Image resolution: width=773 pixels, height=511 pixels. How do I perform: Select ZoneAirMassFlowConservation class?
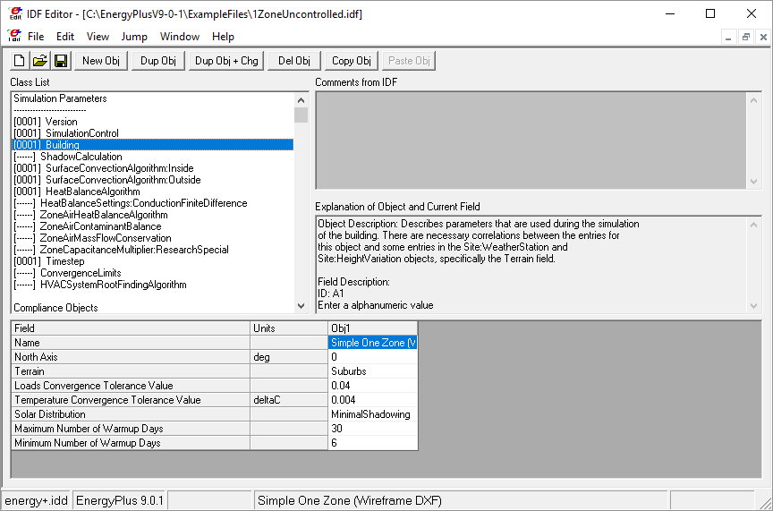click(x=153, y=238)
